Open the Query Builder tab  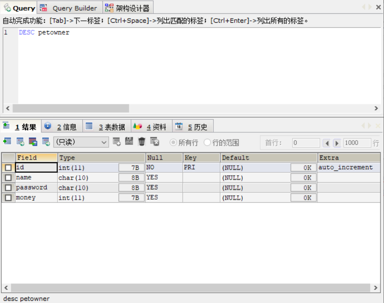pos(69,8)
